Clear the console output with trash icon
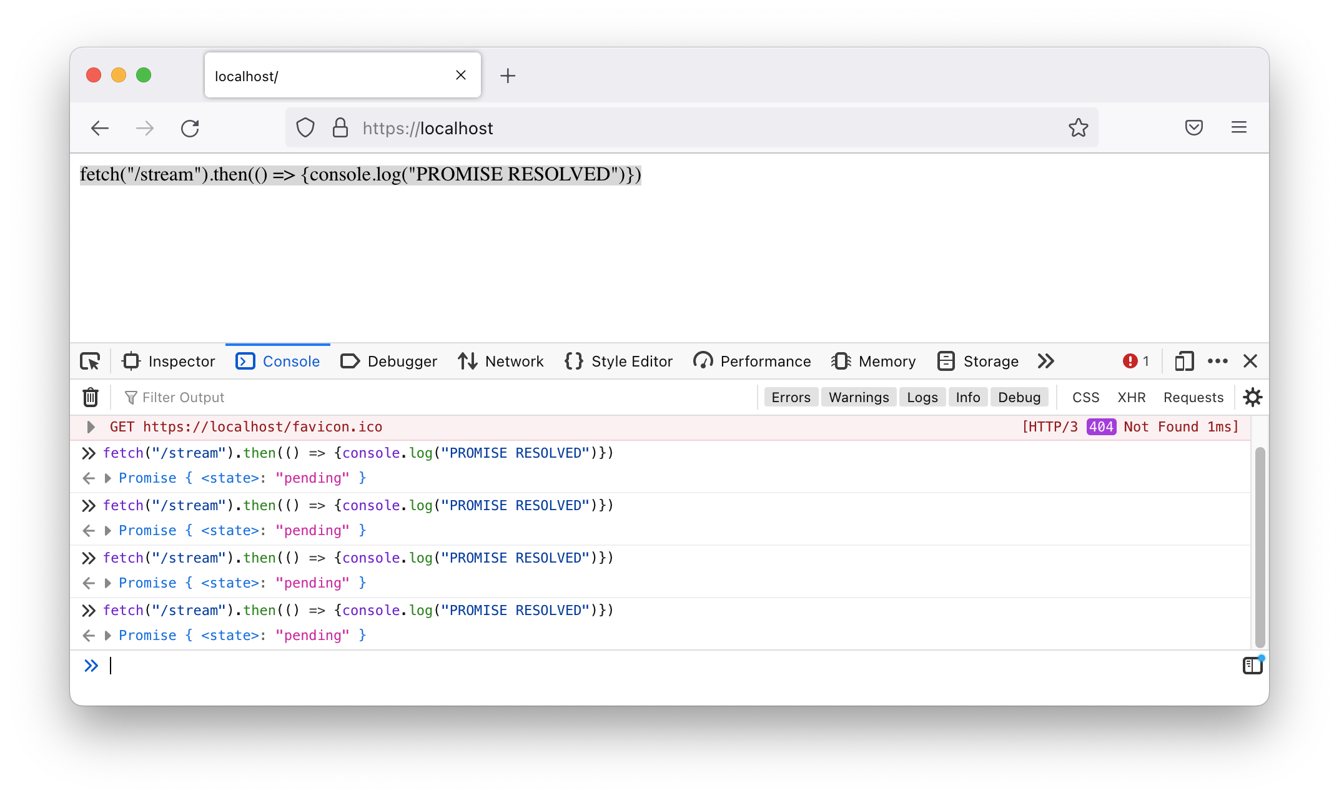 click(91, 397)
